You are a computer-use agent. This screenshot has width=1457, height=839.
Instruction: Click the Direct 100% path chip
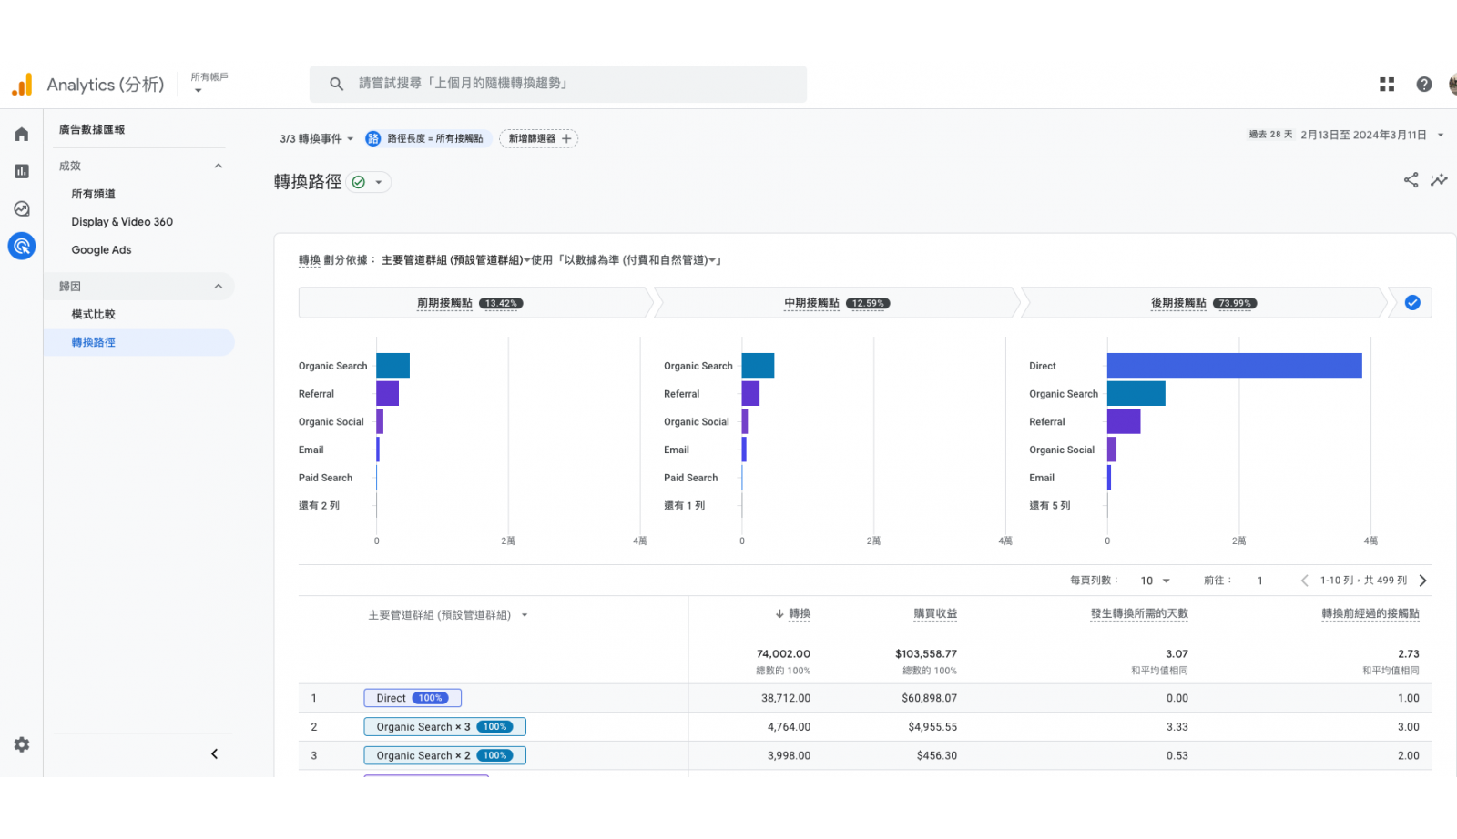point(413,698)
